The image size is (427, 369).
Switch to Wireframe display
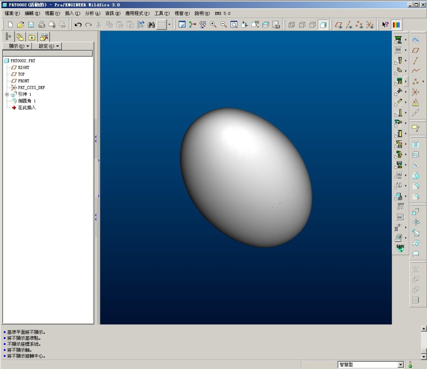pos(291,25)
